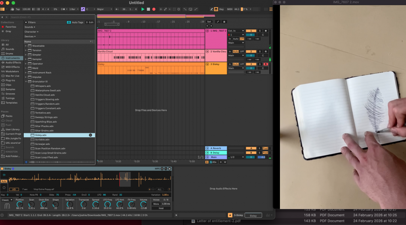Click the Sisley device hot-swap icon

coord(166,169)
